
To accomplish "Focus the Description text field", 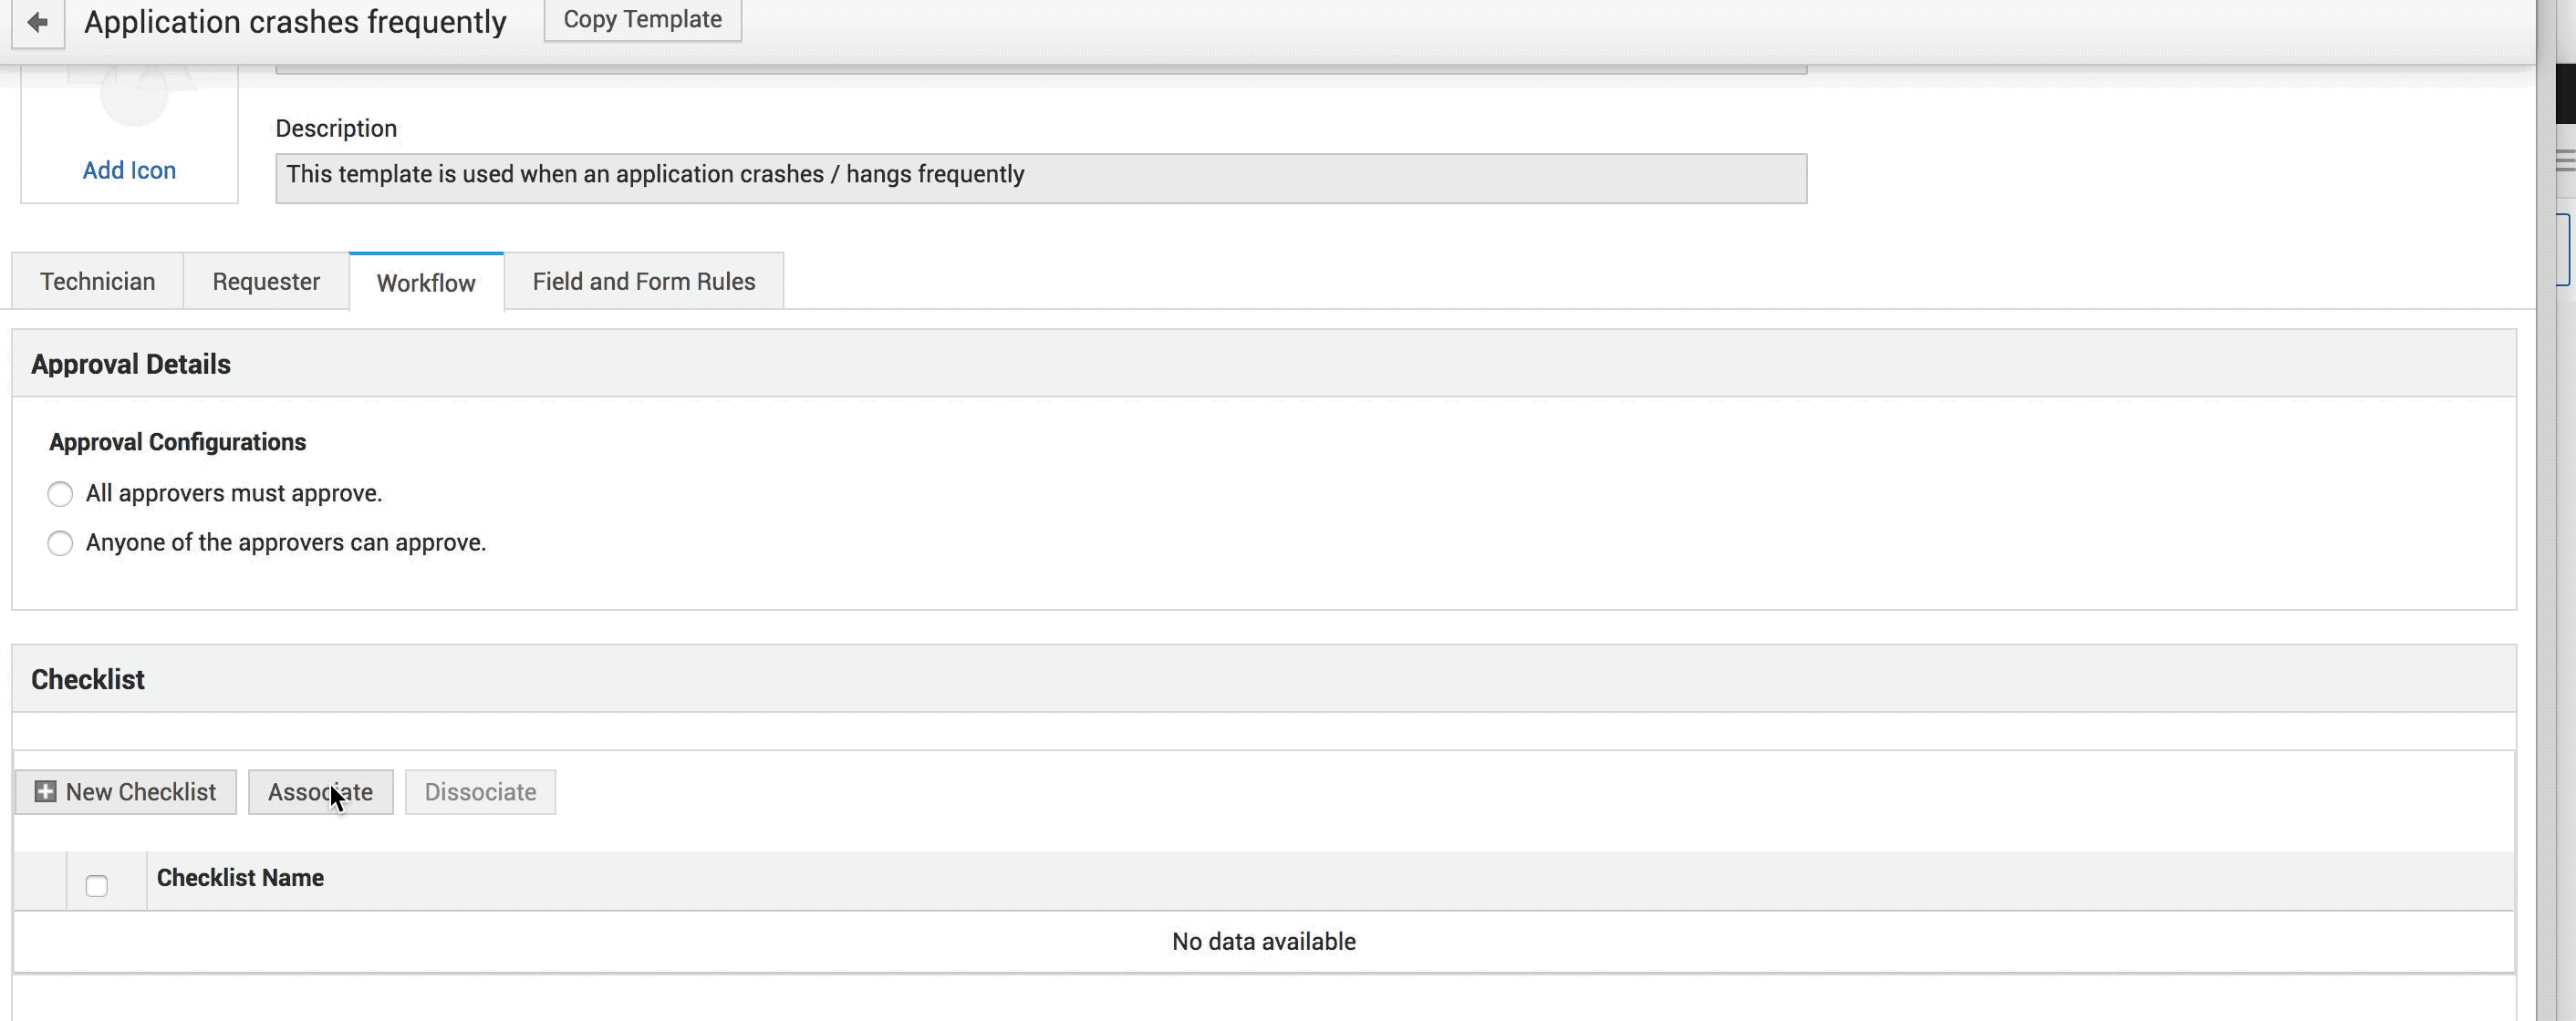I will pyautogui.click(x=1040, y=178).
